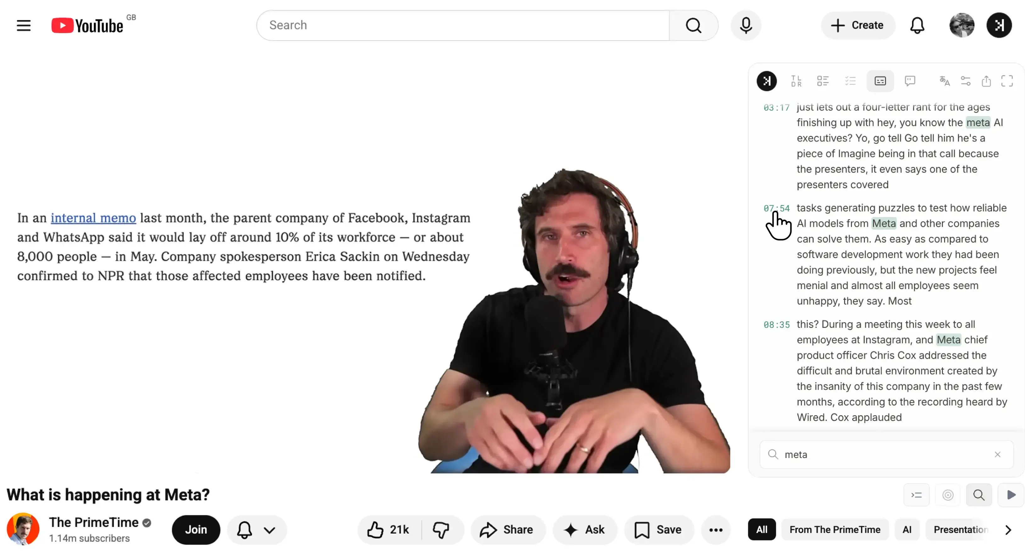Select the All filter chip
The image size is (1025, 554).
[x=762, y=530]
